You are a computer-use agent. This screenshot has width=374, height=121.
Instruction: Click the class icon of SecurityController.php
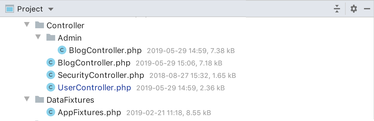(x=50, y=75)
